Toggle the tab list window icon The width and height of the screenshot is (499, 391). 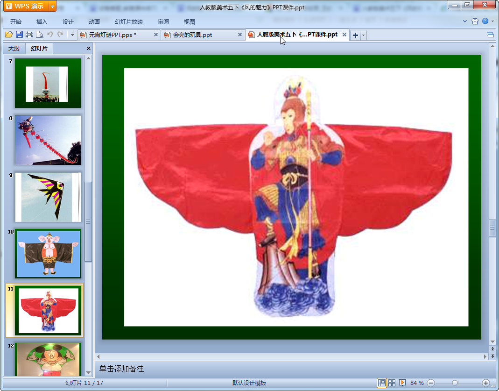(x=490, y=35)
